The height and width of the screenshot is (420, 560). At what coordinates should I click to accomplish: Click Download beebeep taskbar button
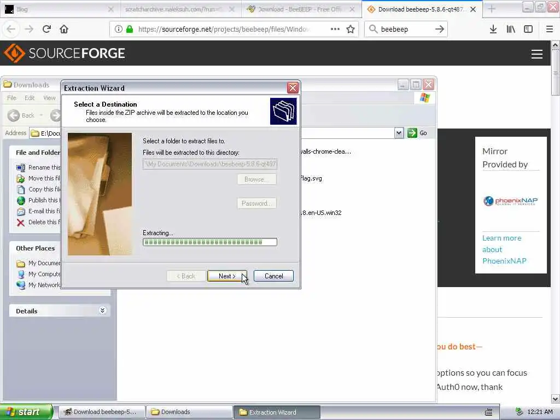[102, 412]
